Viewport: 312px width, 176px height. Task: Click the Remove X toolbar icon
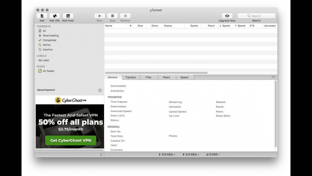pyautogui.click(x=126, y=16)
